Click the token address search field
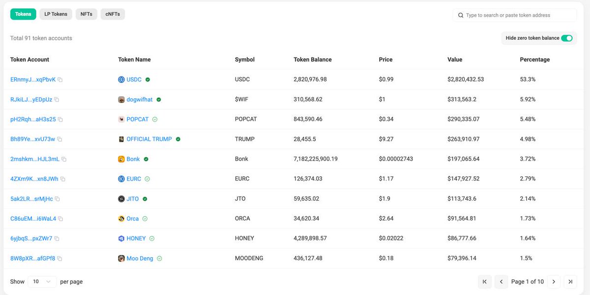 (514, 15)
